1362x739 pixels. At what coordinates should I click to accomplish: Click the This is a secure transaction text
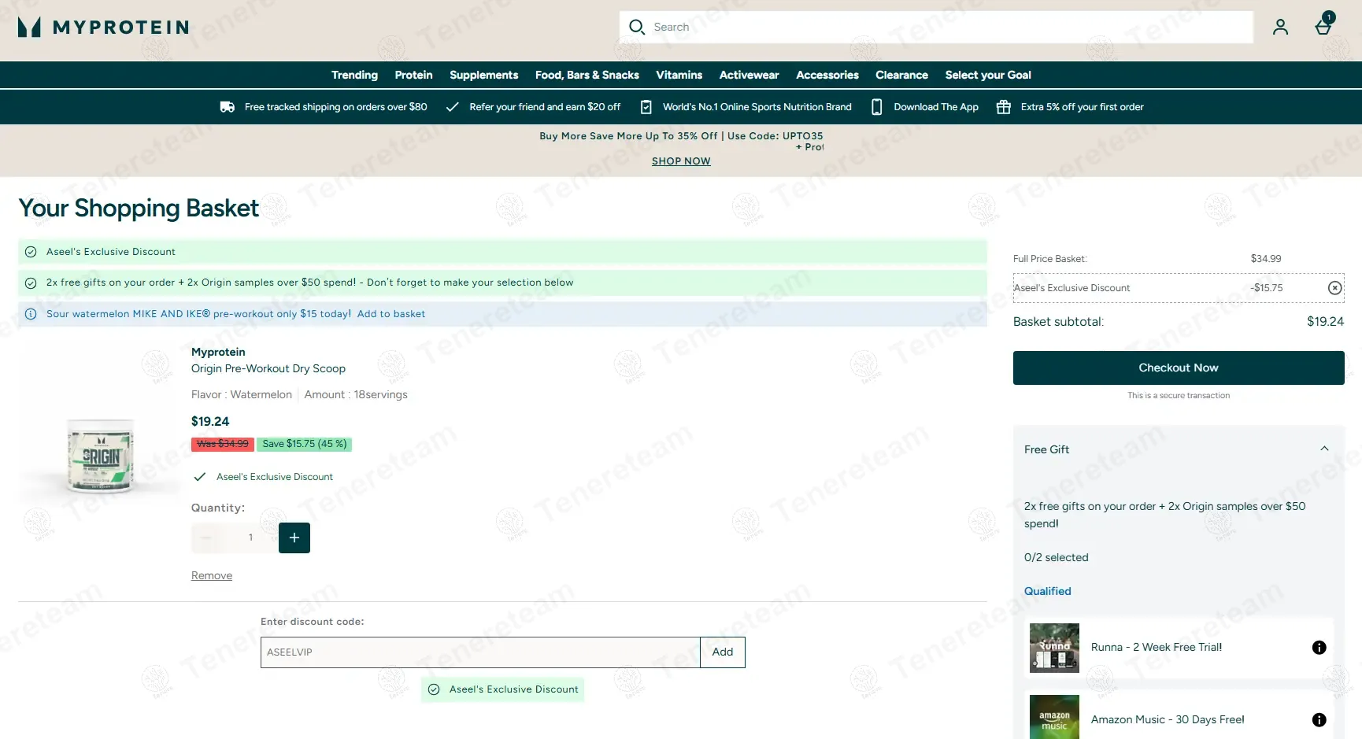pos(1178,396)
